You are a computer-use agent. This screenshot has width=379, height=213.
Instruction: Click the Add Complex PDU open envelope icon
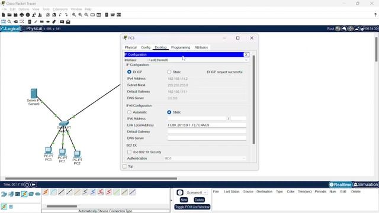68,22
